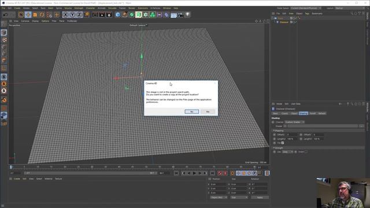Viewport: 370px width, 208px height.
Task: Toggle the Invert checkbox
Action: [306, 152]
